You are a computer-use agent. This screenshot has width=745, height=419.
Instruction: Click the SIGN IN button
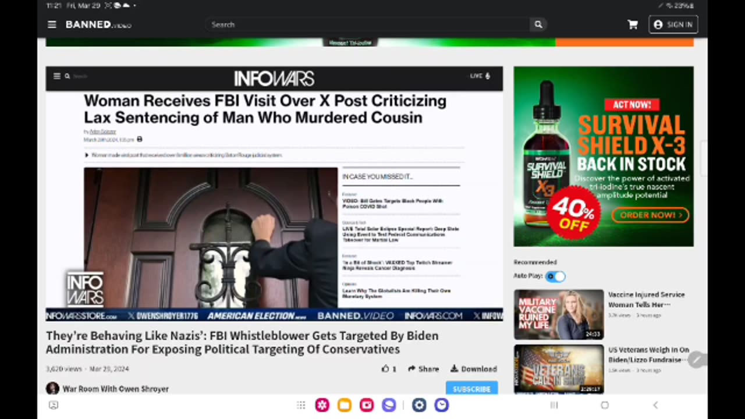tap(673, 24)
